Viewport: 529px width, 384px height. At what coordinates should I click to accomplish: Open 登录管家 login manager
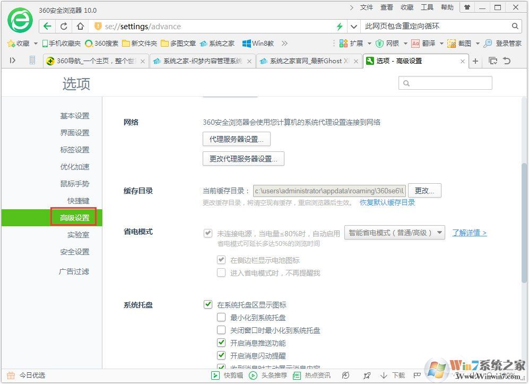coord(508,44)
